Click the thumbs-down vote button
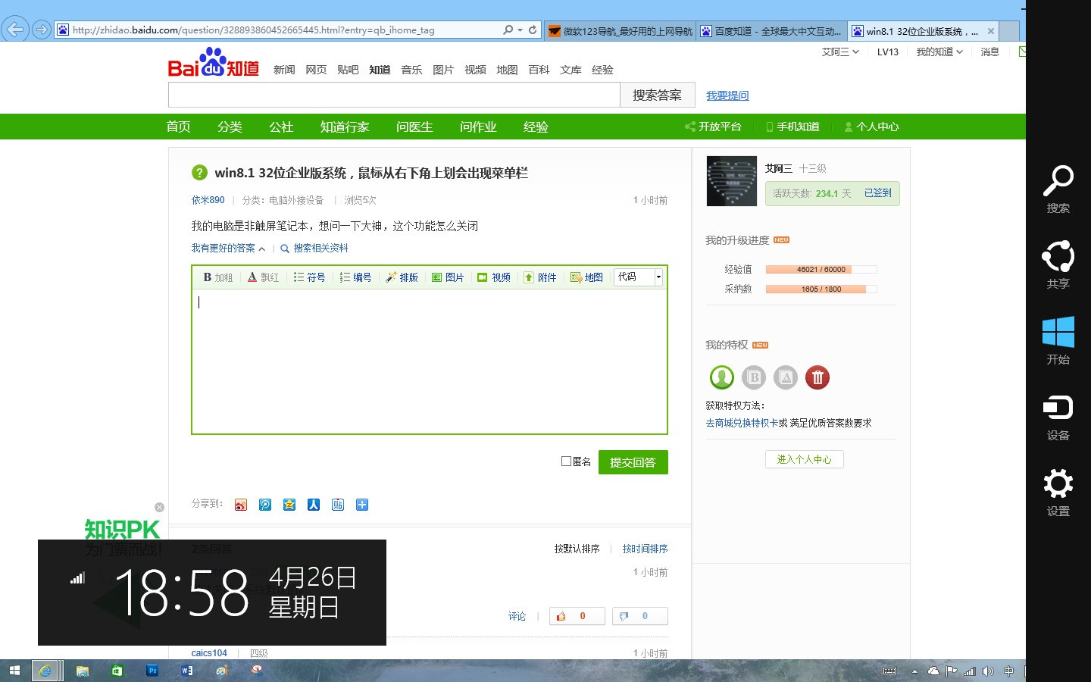Viewport: 1091px width, 682px height. tap(639, 616)
